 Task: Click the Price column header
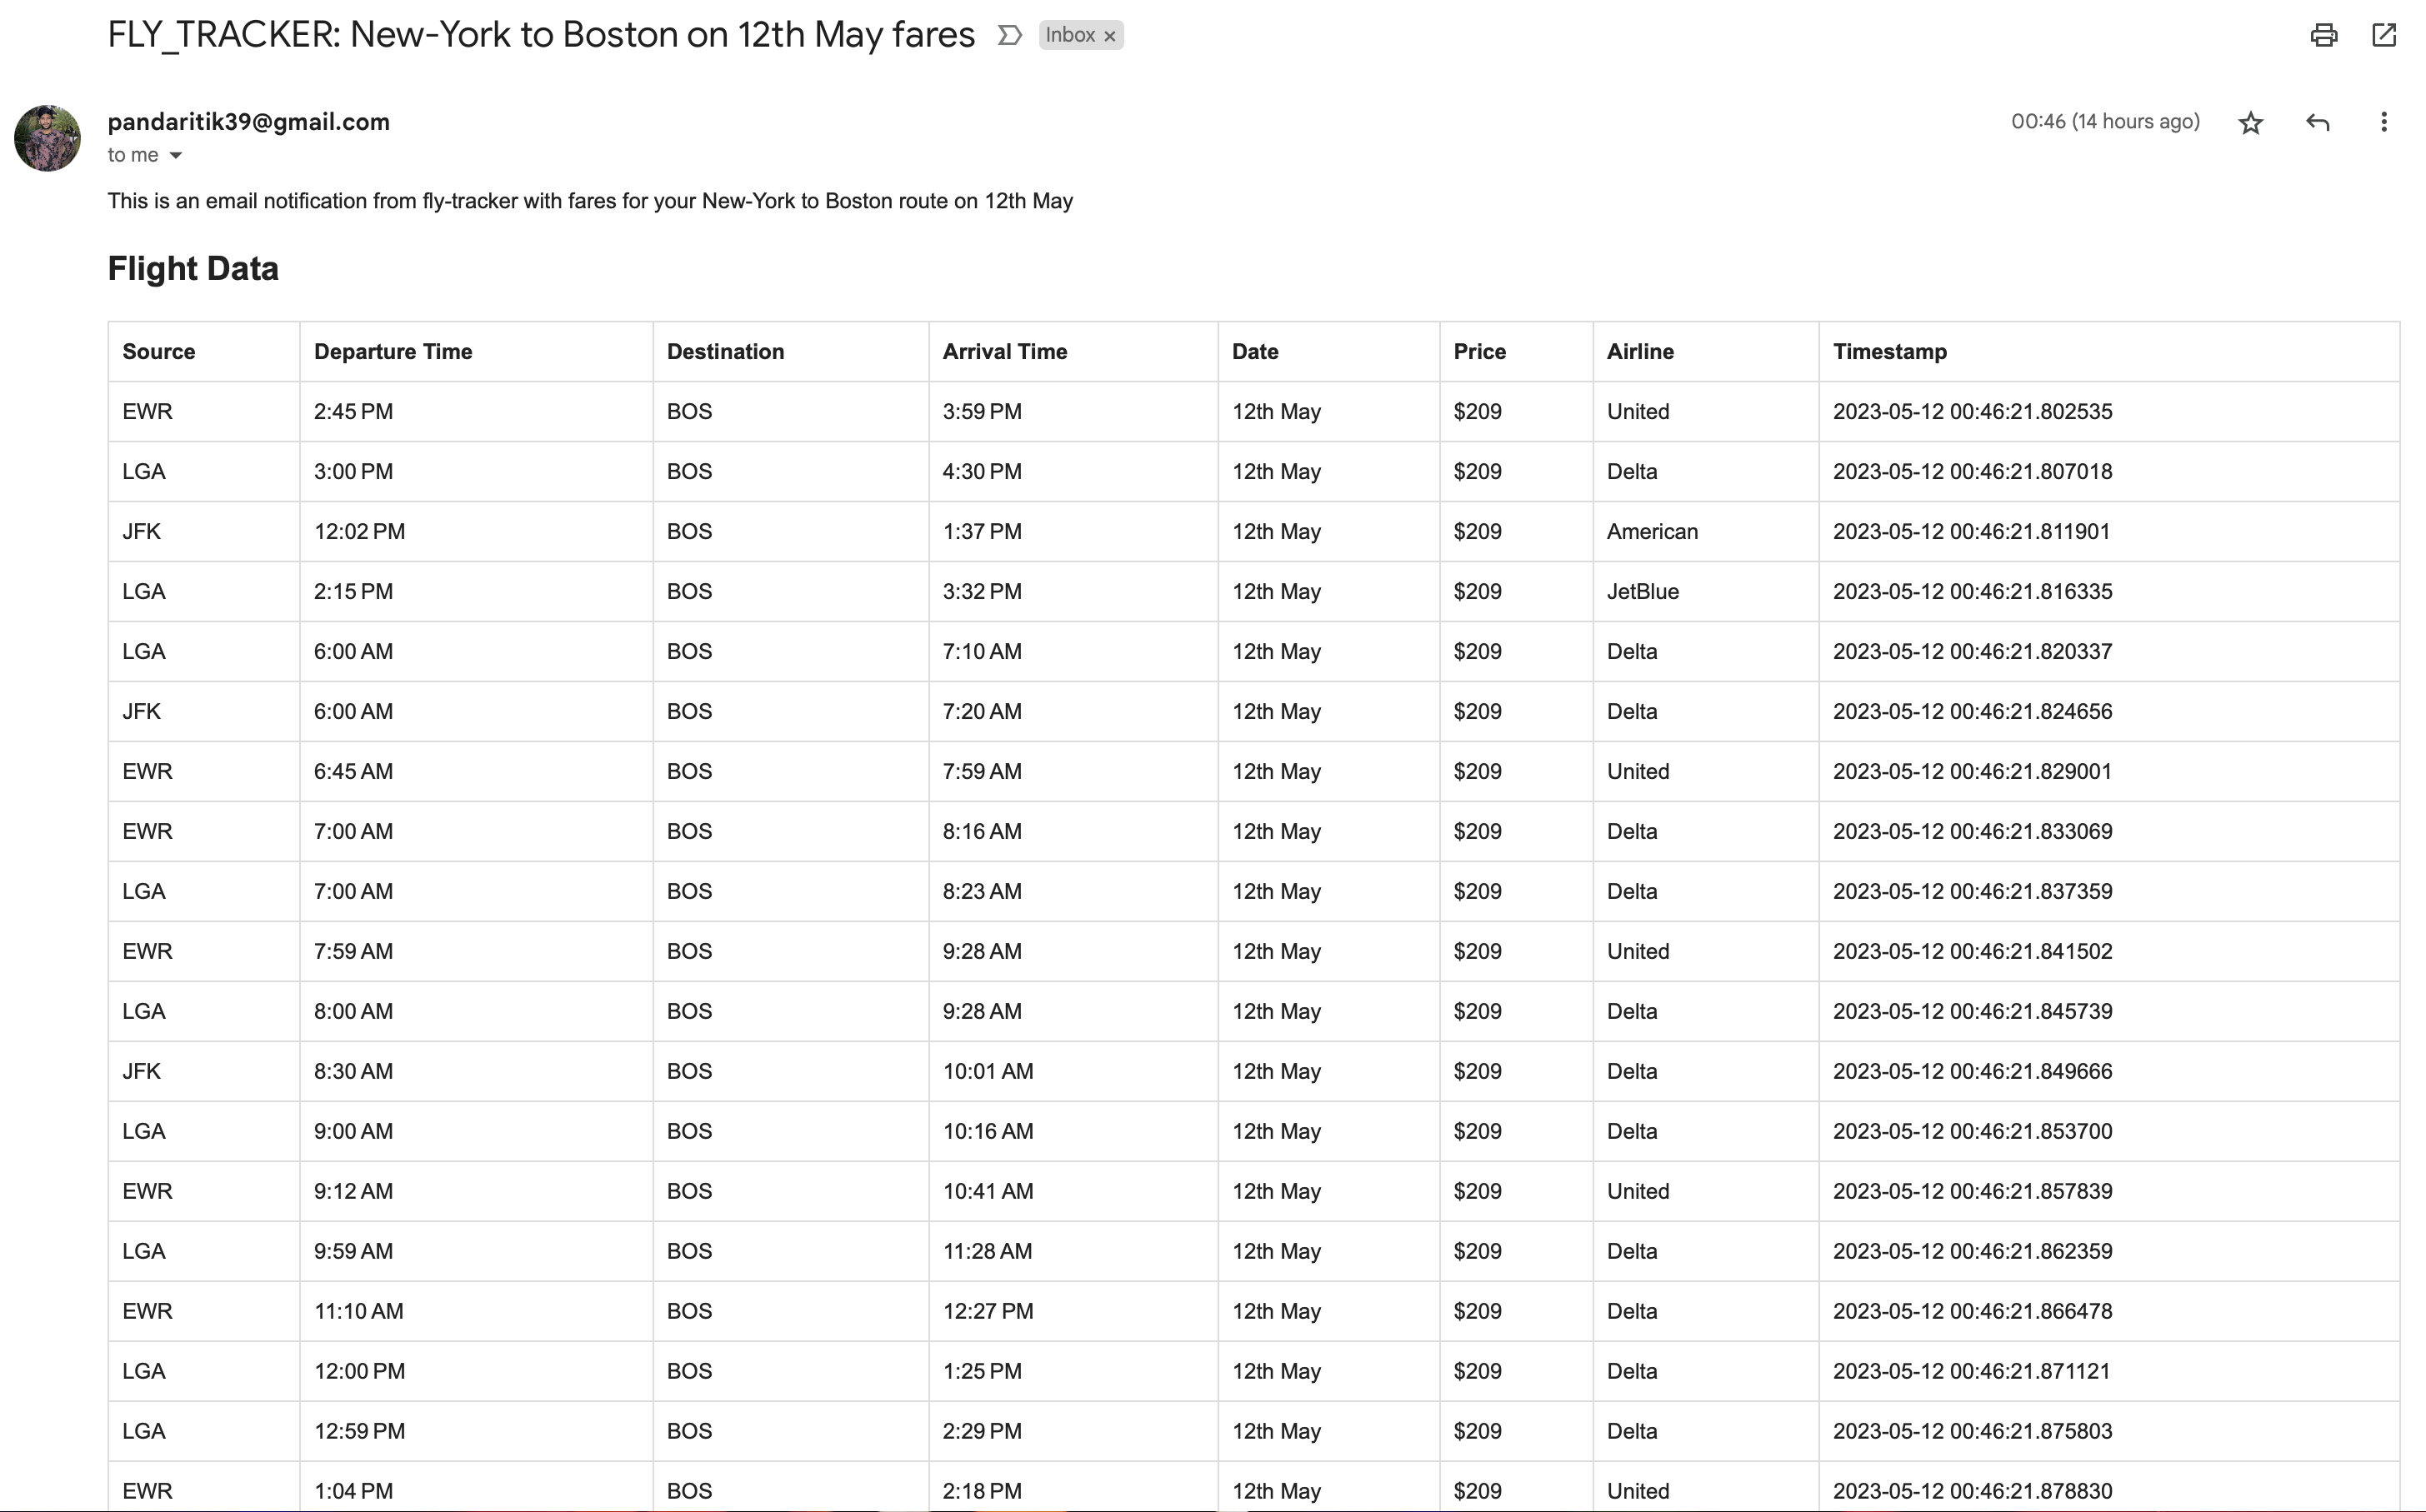click(1479, 352)
